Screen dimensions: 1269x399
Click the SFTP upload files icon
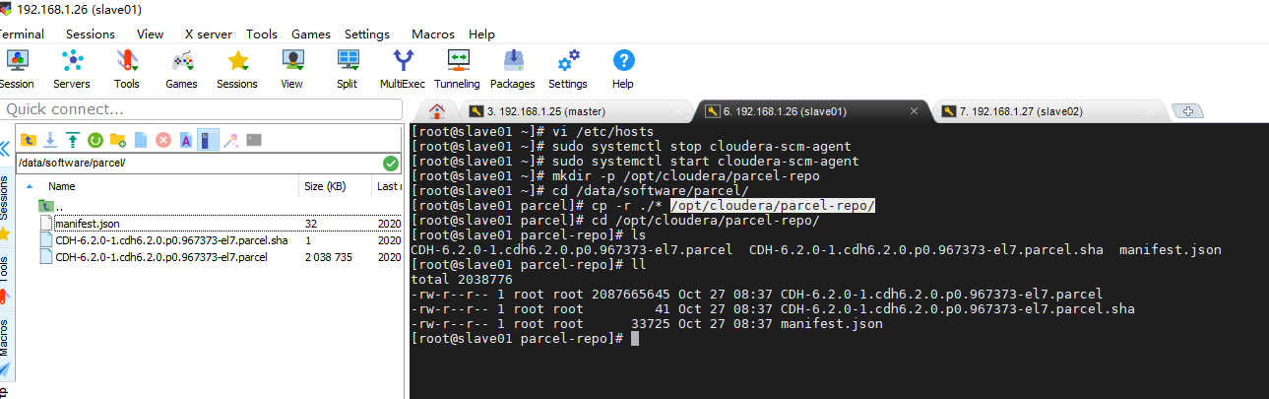pyautogui.click(x=73, y=140)
